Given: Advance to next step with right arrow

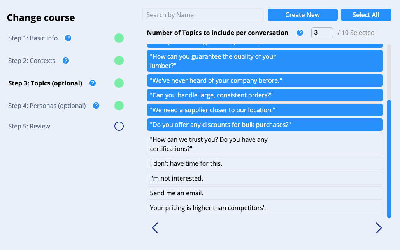Looking at the screenshot, I should (x=379, y=228).
